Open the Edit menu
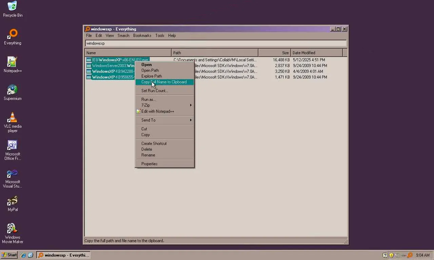This screenshot has height=260, width=434. [x=99, y=36]
